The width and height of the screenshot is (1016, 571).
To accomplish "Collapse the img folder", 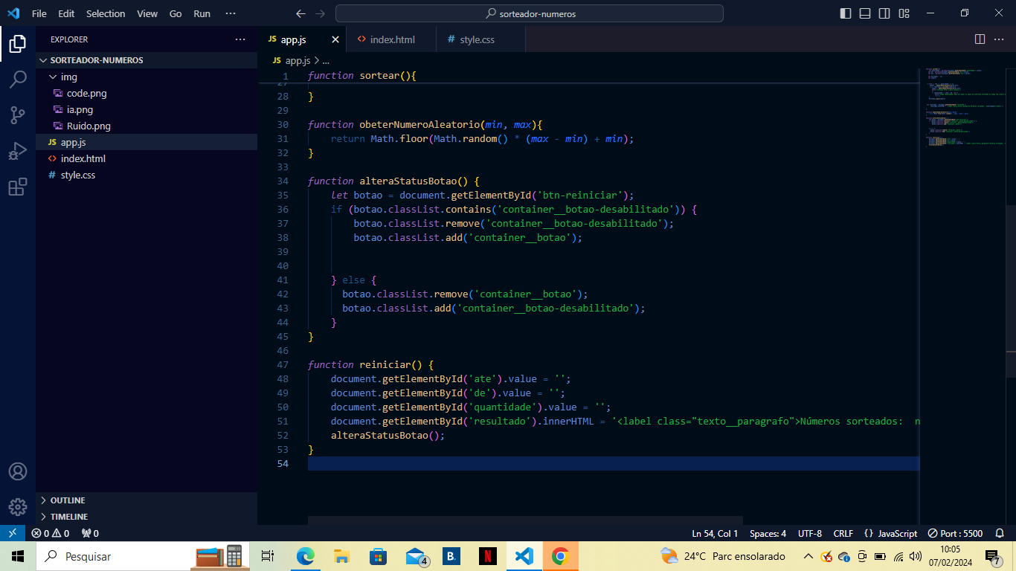I will click(x=147, y=77).
